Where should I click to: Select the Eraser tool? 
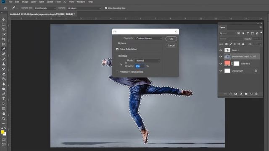coord(4,74)
